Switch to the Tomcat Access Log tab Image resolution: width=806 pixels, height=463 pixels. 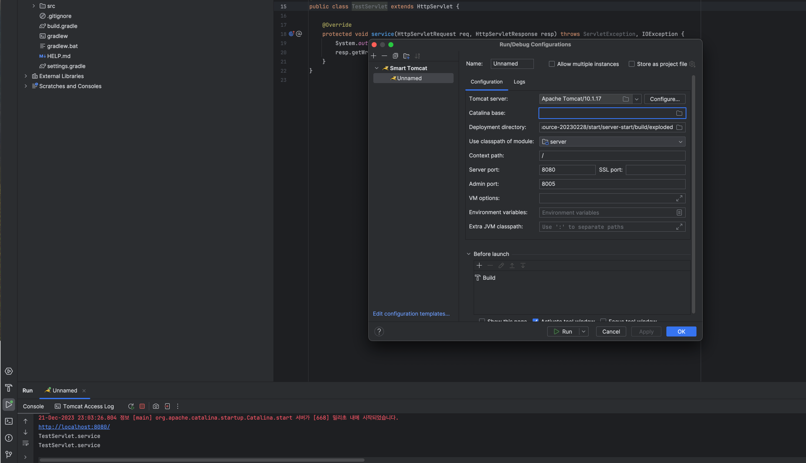coord(84,406)
